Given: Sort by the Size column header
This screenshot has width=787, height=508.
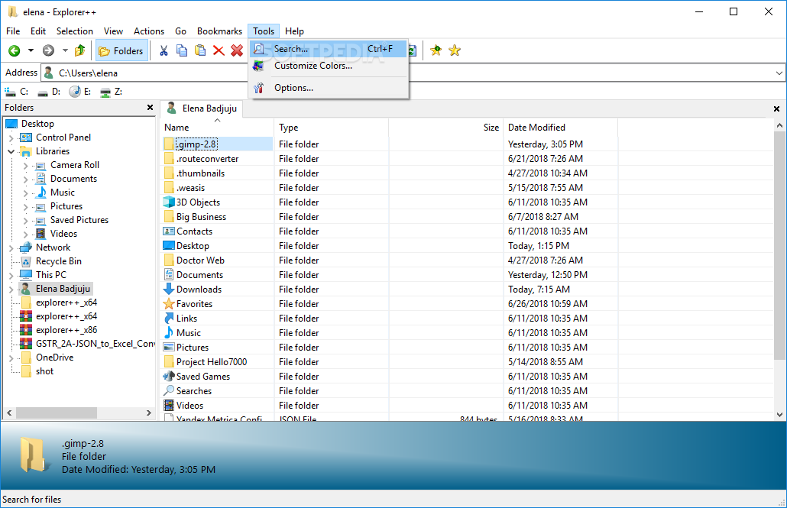Looking at the screenshot, I should coord(445,128).
